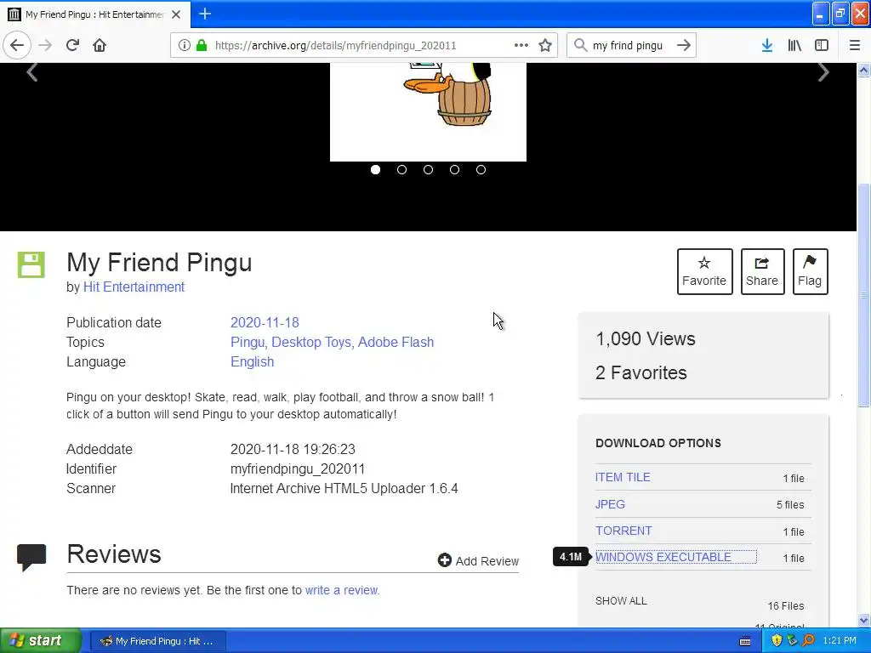Open the Library bookshelf icon
The image size is (871, 653).
pos(794,45)
